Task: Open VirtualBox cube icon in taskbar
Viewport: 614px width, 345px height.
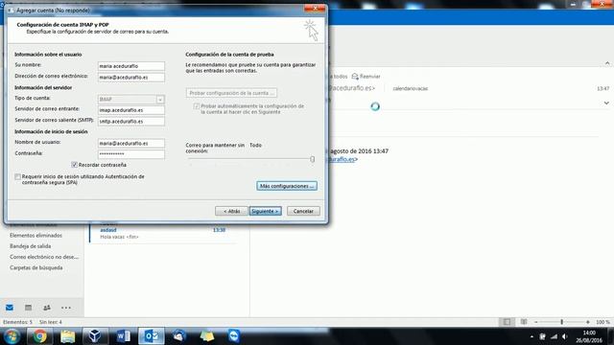Action: [94, 336]
